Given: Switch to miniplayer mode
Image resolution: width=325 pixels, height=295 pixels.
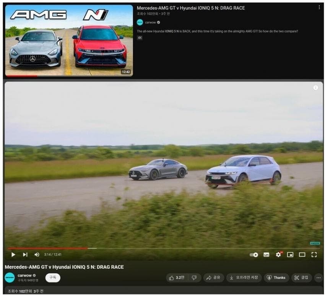Looking at the screenshot, I should point(290,254).
